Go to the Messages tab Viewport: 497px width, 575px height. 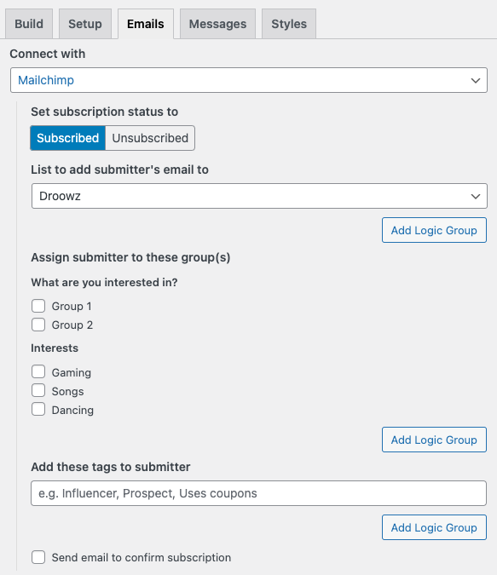(x=217, y=24)
